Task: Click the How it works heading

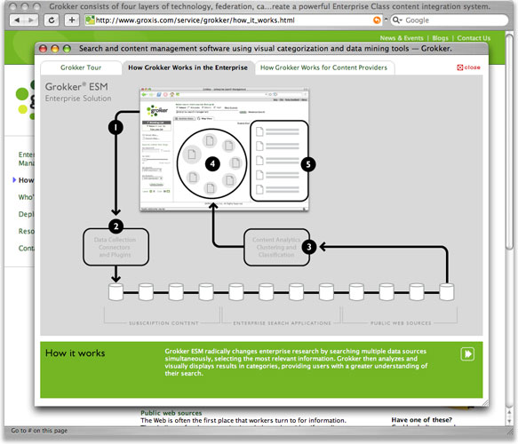Action: (x=76, y=353)
